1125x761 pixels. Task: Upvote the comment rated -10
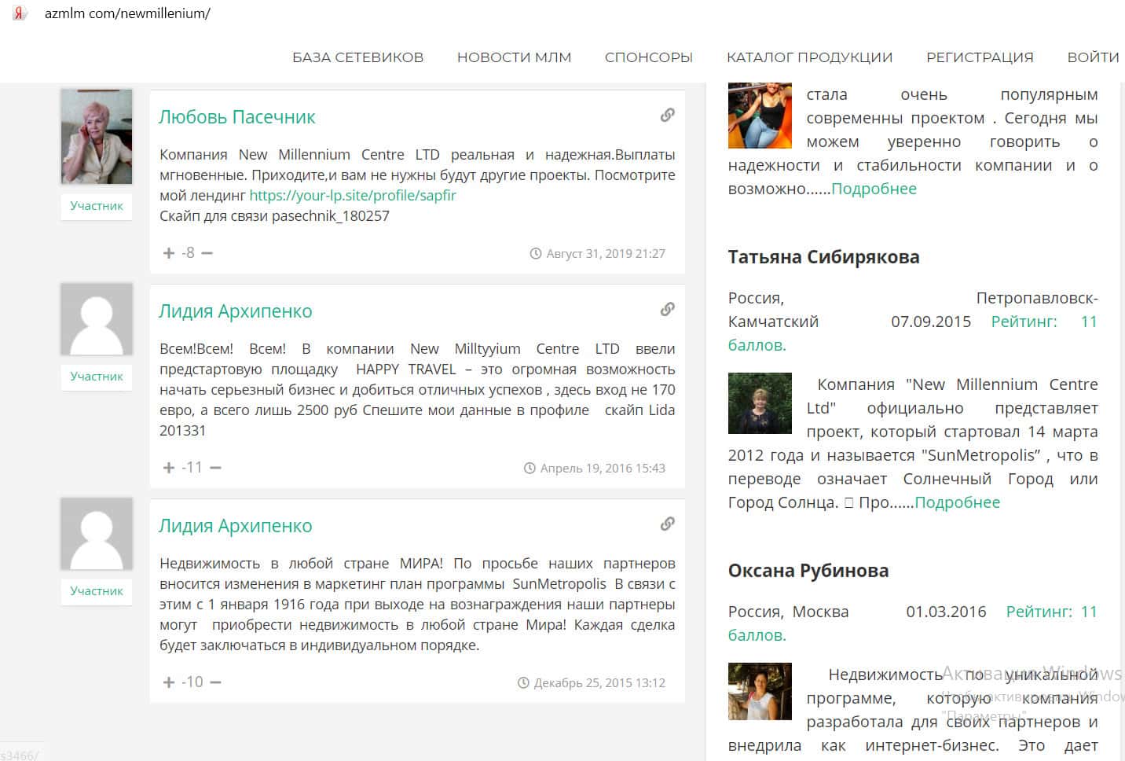[x=168, y=682]
